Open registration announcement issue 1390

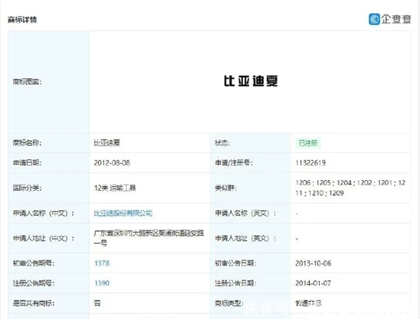pos(102,283)
